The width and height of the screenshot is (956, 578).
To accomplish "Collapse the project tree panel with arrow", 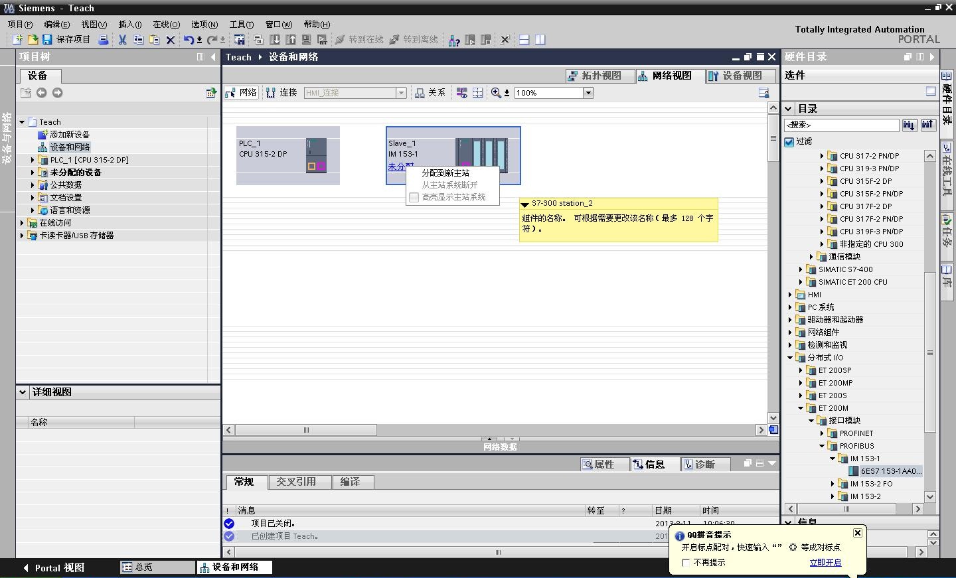I will tap(213, 57).
